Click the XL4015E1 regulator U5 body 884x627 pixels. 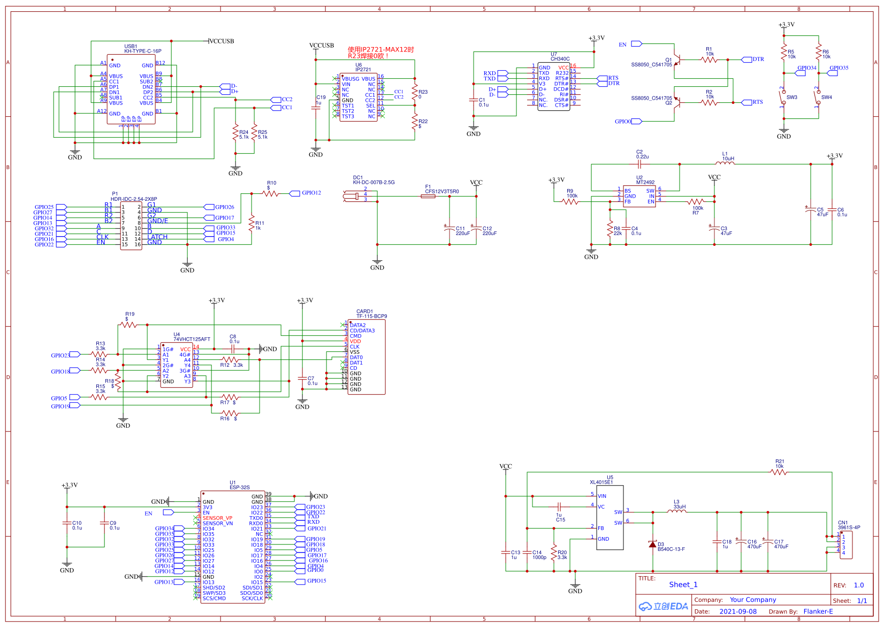click(x=610, y=517)
